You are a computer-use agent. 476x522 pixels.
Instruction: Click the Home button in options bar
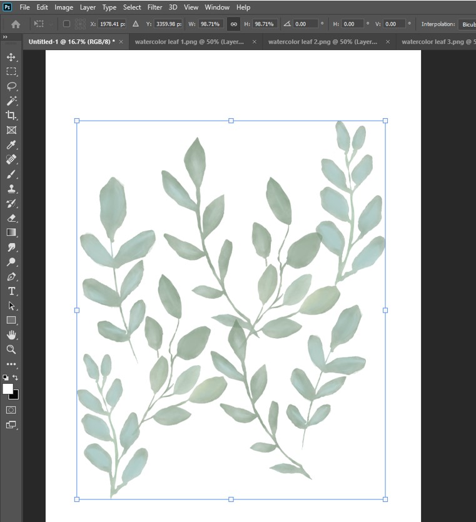point(16,24)
